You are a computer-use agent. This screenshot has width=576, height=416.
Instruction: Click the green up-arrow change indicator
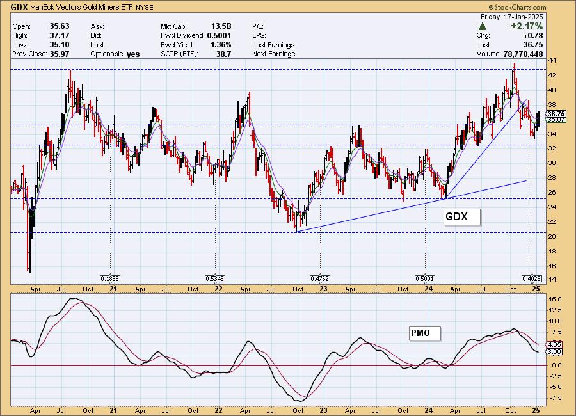pos(483,26)
